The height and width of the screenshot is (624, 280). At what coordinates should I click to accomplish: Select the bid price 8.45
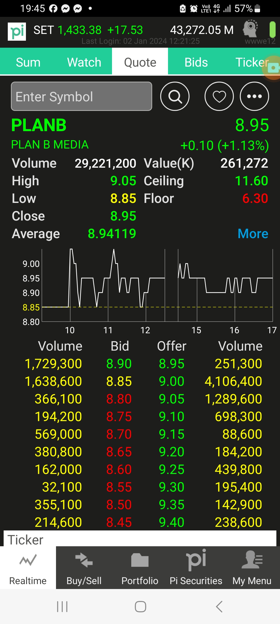coord(119,522)
